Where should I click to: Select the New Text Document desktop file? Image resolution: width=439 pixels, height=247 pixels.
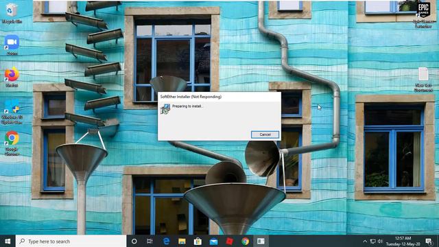[x=423, y=80]
